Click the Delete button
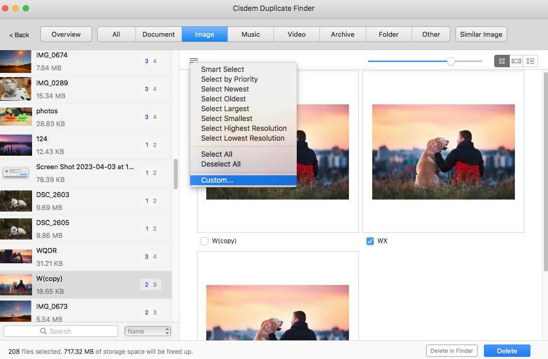The width and height of the screenshot is (548, 359). click(507, 350)
